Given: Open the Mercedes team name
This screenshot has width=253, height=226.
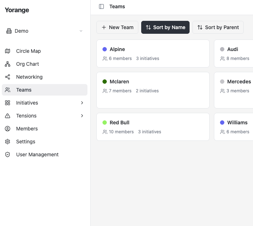Looking at the screenshot, I should click(x=239, y=82).
